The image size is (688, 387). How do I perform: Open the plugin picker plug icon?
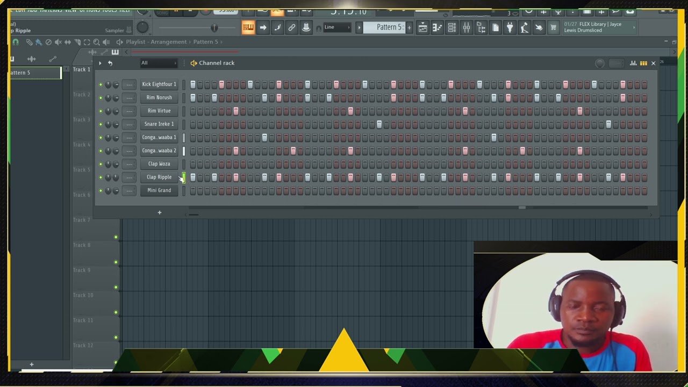point(510,27)
